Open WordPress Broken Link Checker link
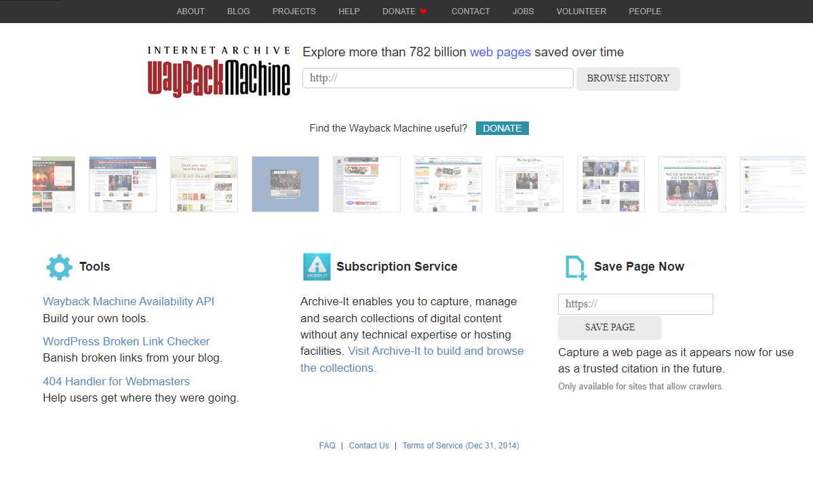 pos(126,341)
